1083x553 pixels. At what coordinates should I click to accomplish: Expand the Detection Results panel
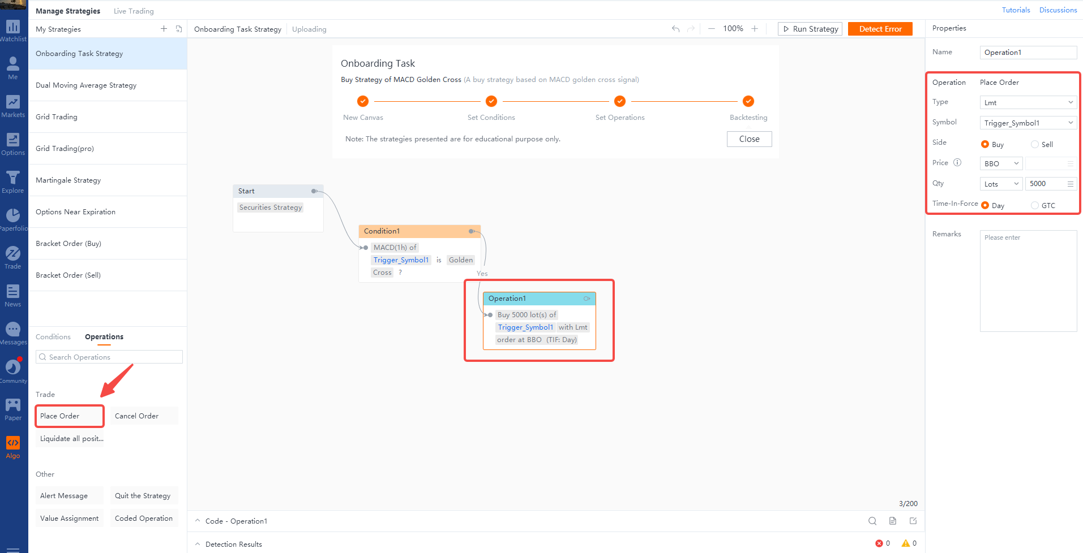(198, 544)
